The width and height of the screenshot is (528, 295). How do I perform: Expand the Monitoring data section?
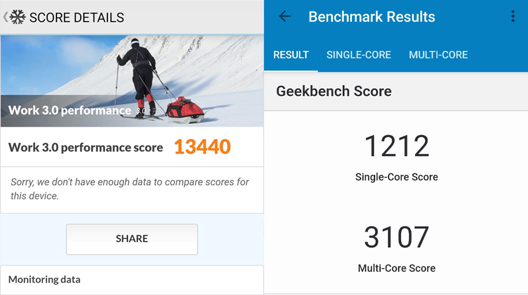(x=132, y=280)
